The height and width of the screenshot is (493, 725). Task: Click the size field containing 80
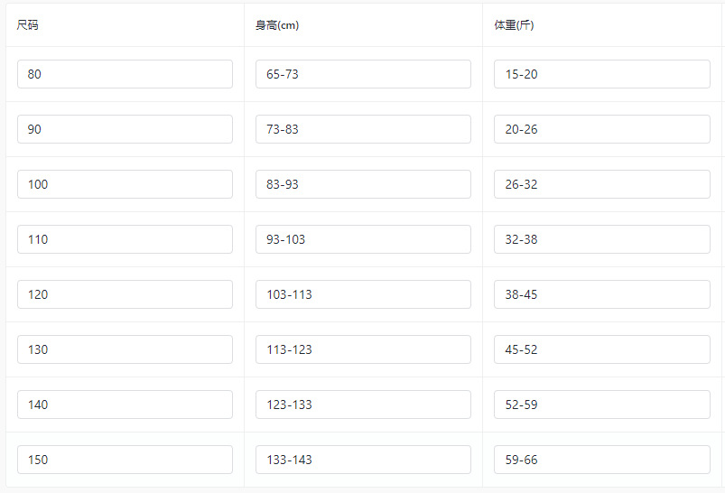[125, 74]
